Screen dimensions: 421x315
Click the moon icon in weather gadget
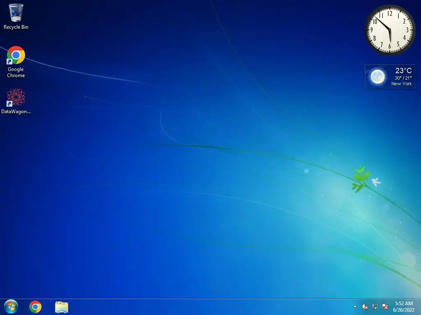pyautogui.click(x=377, y=77)
